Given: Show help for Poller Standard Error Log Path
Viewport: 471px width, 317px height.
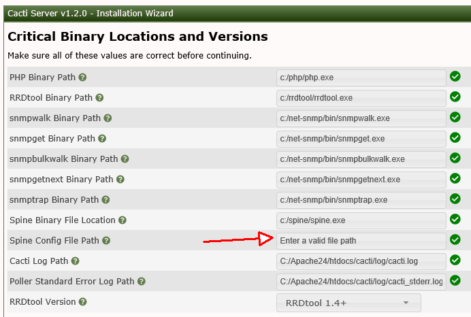Looking at the screenshot, I should (x=142, y=282).
